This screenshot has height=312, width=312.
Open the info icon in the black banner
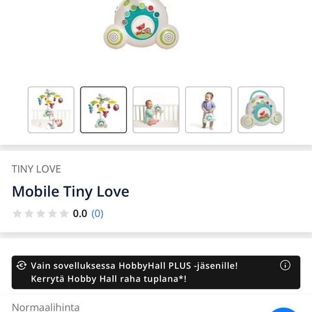pyautogui.click(x=285, y=265)
